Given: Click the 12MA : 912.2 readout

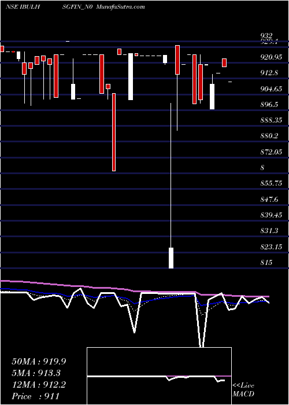Looking at the screenshot, I should pyautogui.click(x=39, y=385).
